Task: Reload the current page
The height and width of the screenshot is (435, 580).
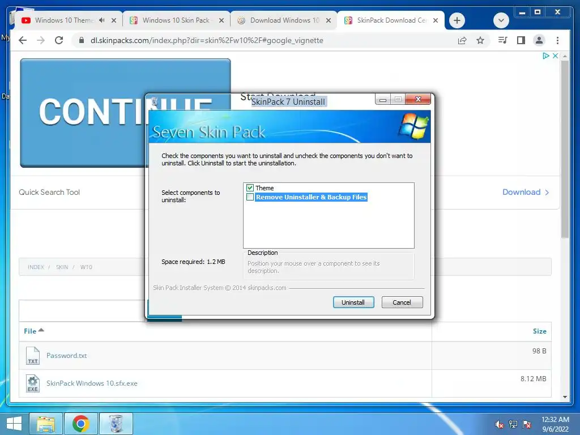Action: pos(59,40)
